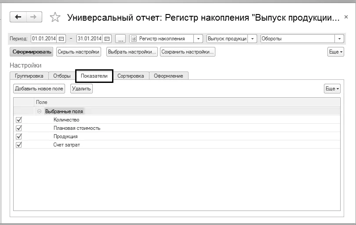Select the Количество row
The height and width of the screenshot is (225, 356).
[x=177, y=120]
